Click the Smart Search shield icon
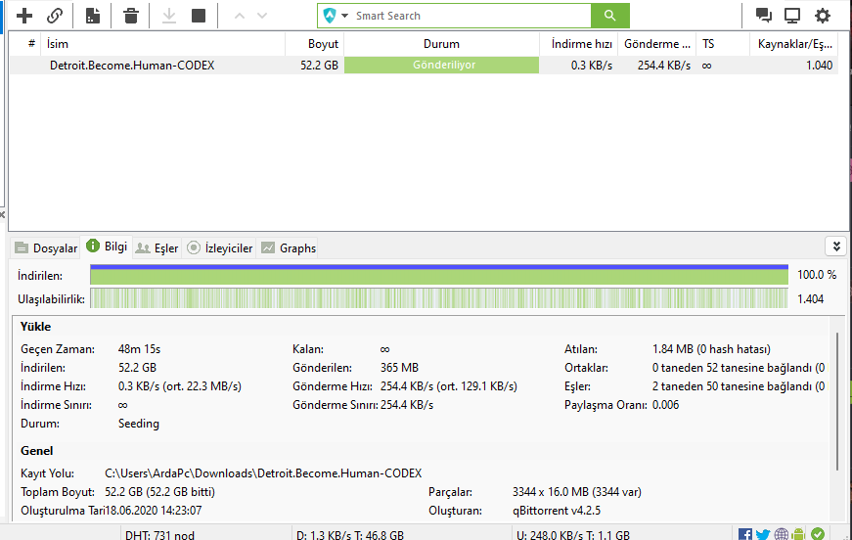The height and width of the screenshot is (540, 852). tap(330, 16)
